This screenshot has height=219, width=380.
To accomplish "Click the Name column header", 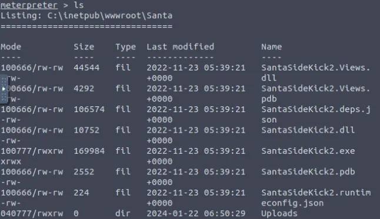I will click(x=271, y=47).
